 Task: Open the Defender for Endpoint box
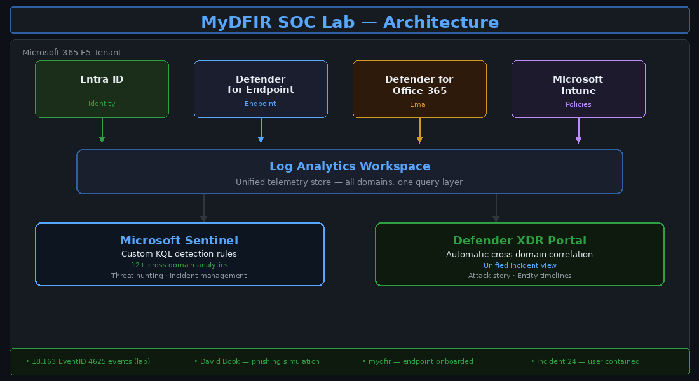point(261,89)
